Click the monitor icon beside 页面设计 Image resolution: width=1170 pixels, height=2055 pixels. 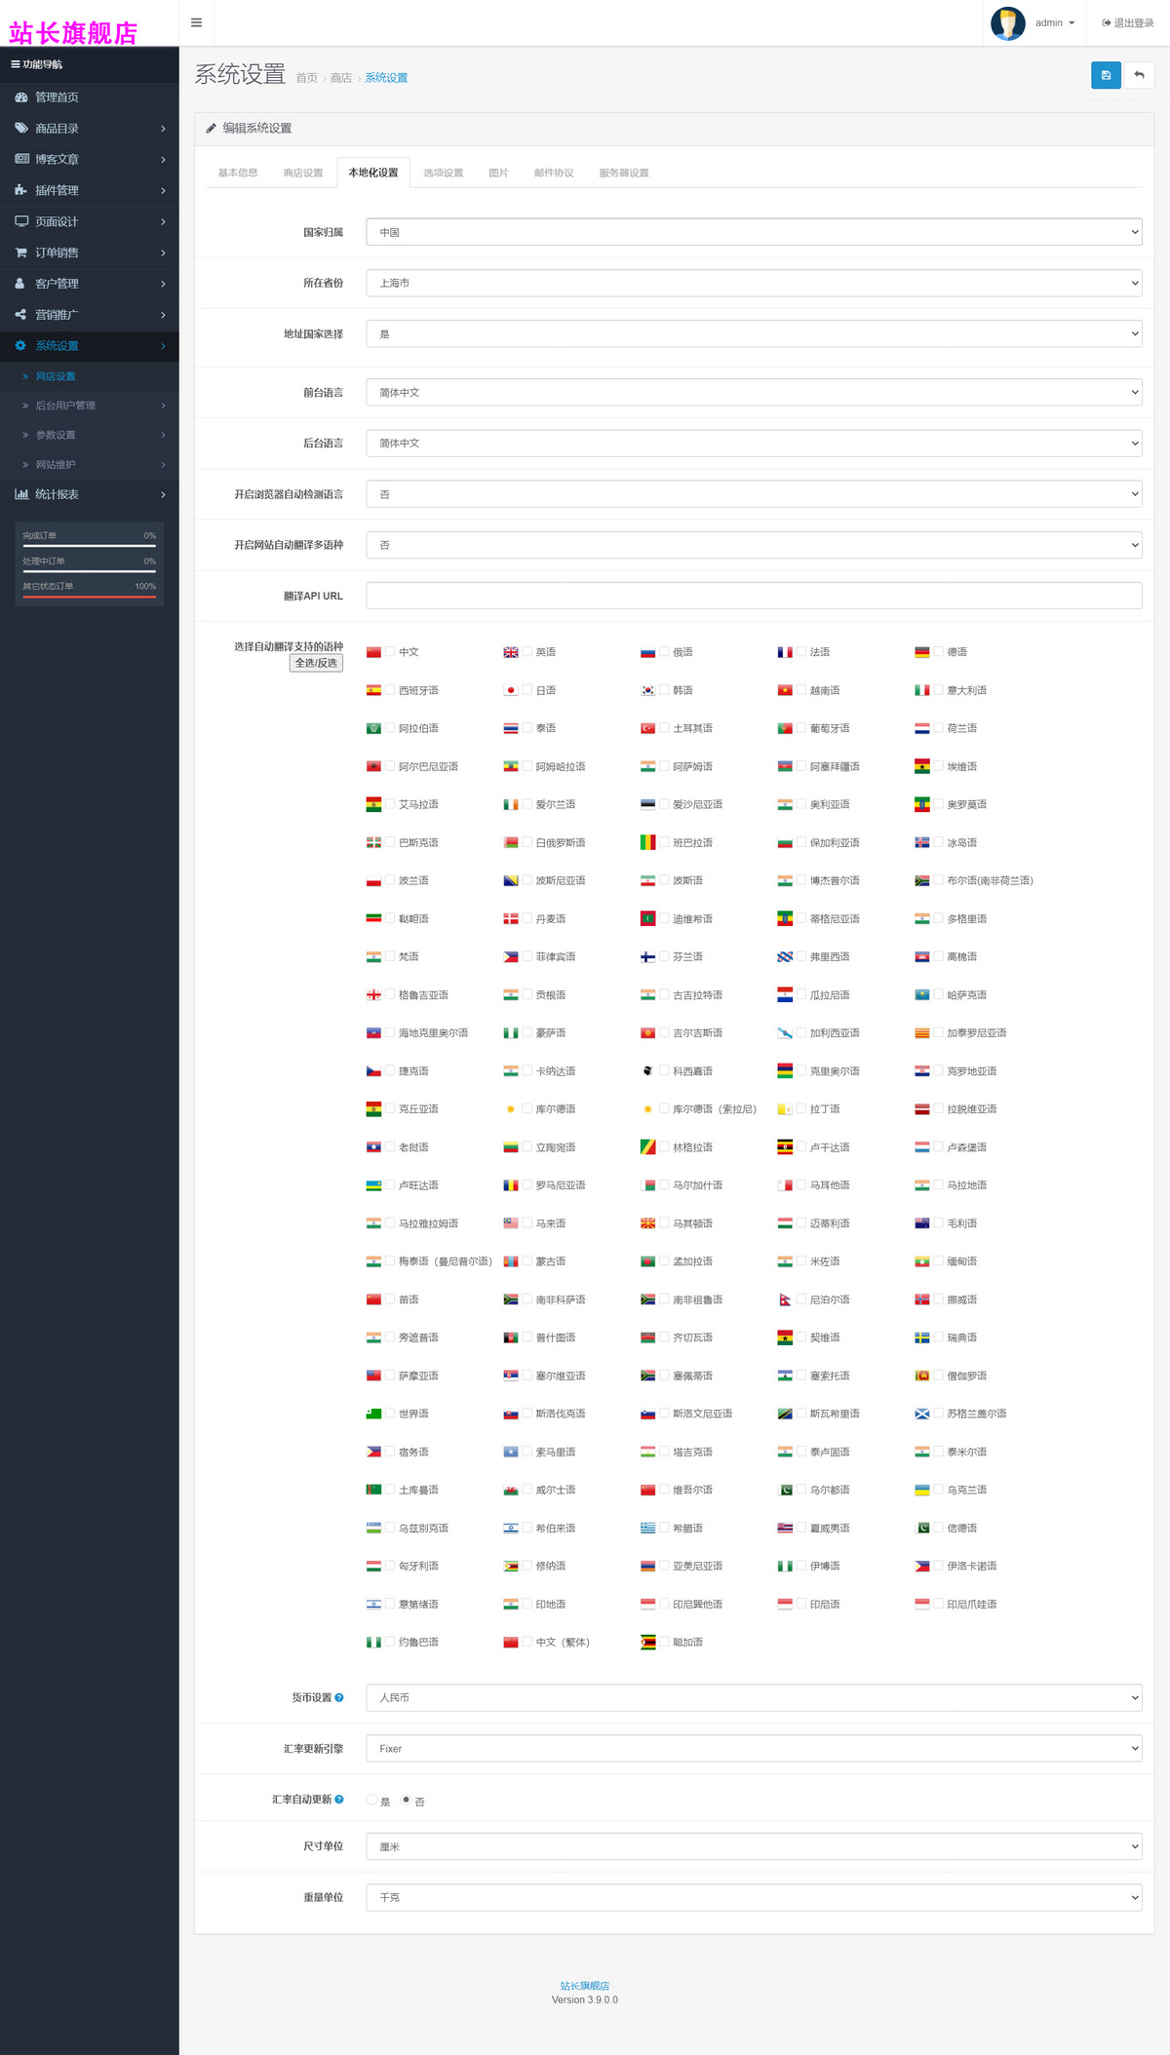[21, 221]
